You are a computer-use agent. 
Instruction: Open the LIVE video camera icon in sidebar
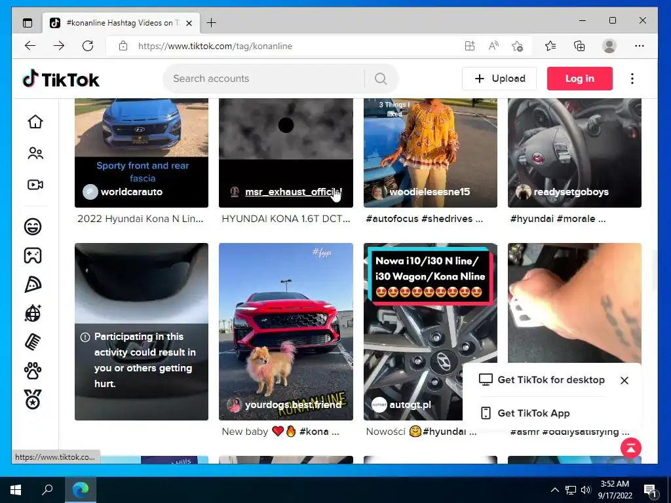[35, 185]
